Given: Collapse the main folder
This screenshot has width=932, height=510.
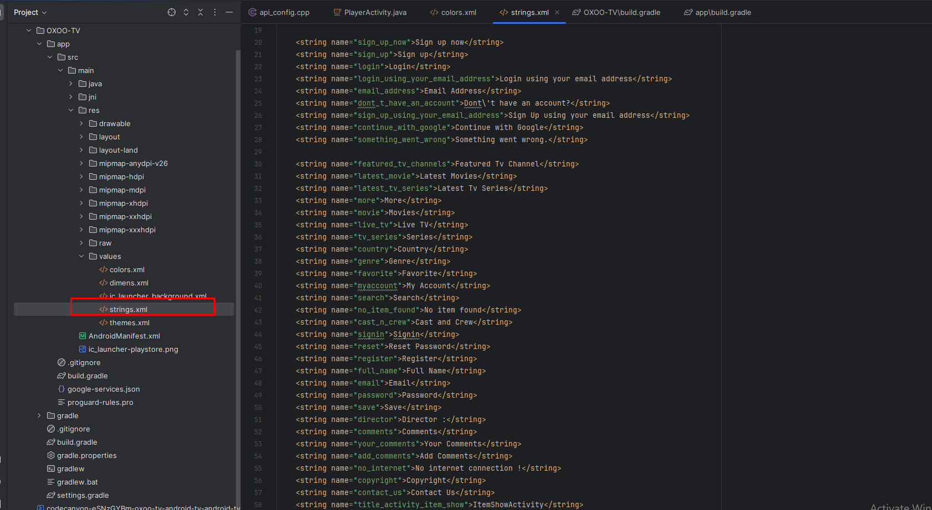Looking at the screenshot, I should [60, 70].
